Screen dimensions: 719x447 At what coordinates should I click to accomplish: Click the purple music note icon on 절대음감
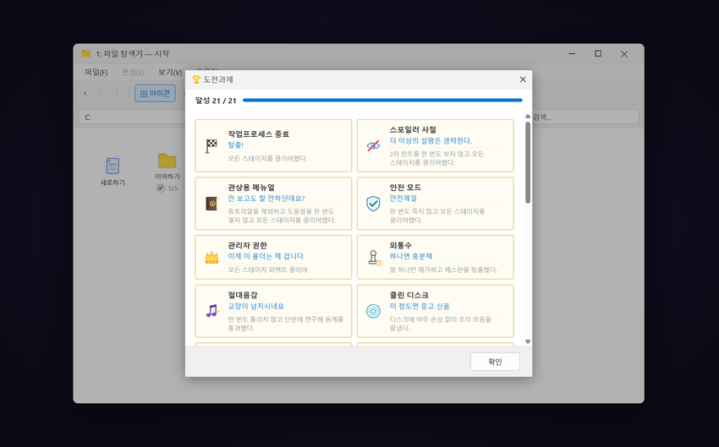click(211, 311)
